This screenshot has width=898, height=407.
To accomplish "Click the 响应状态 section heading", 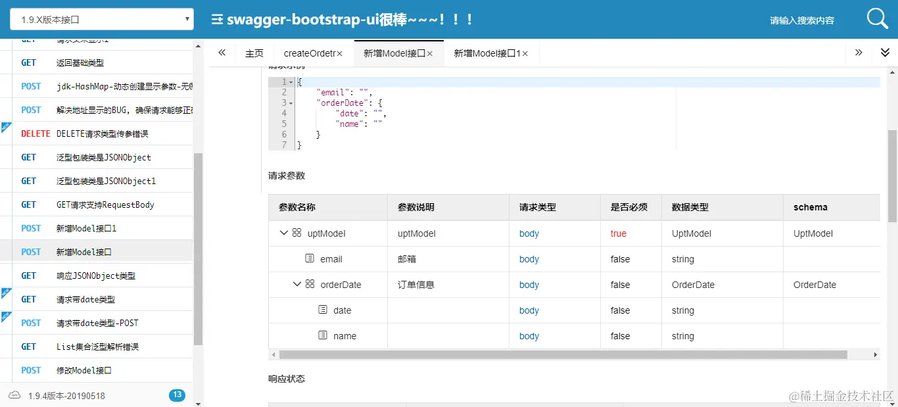I will 287,379.
